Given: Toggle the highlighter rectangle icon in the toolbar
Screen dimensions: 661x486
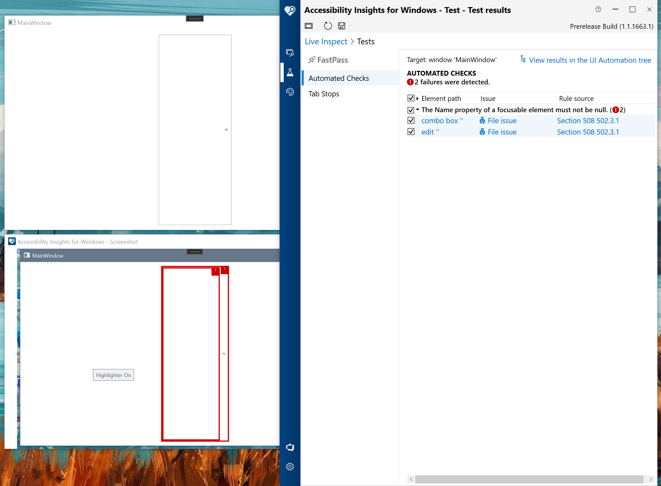Looking at the screenshot, I should pyautogui.click(x=308, y=26).
